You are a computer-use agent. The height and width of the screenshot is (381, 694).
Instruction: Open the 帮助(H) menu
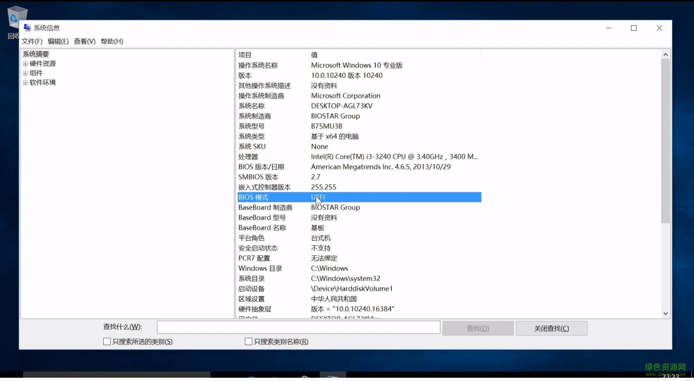pos(111,41)
